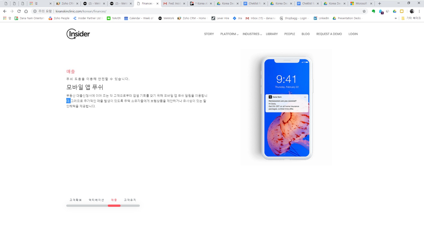Reload the current page

(19, 11)
